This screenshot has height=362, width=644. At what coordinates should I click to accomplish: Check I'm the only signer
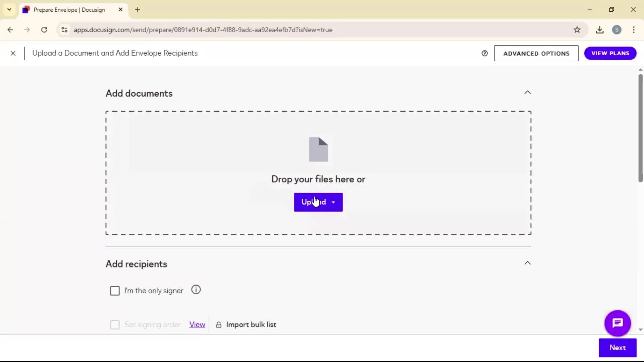click(x=115, y=291)
